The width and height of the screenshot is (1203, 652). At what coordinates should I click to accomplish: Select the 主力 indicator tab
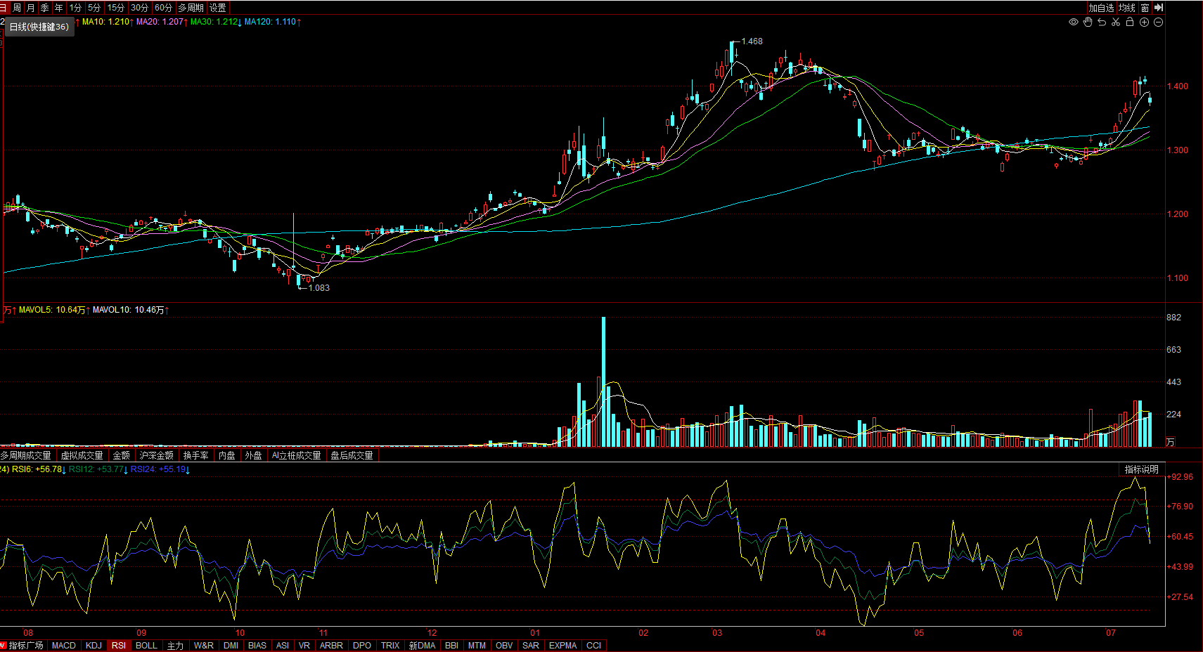click(175, 646)
